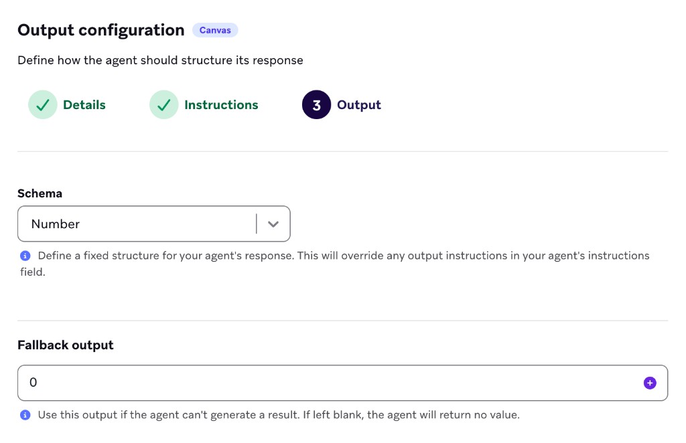This screenshot has width=686, height=443.
Task: Click the Fallback output help text
Action: (279, 415)
